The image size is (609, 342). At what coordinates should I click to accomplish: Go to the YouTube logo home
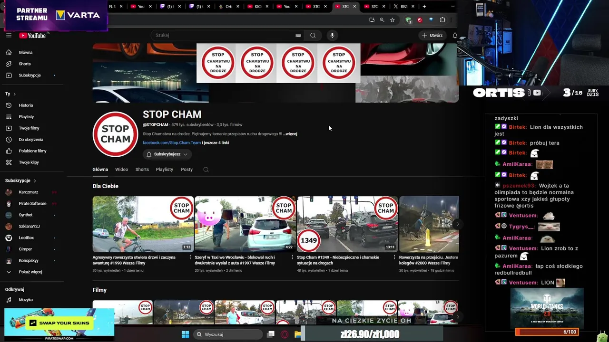click(32, 36)
